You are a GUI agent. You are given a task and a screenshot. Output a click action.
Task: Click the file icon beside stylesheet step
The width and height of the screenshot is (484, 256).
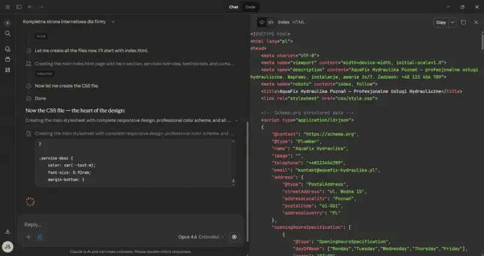[x=28, y=133]
